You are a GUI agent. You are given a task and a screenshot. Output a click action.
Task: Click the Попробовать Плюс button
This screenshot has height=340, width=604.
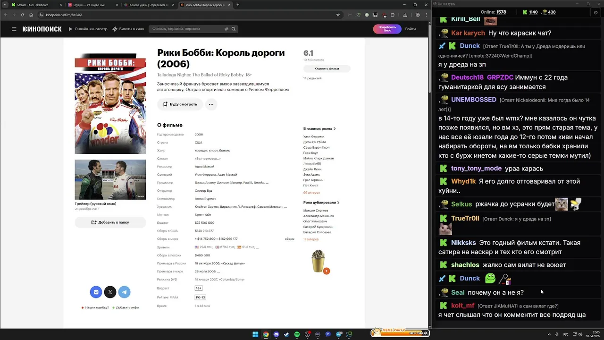(387, 29)
